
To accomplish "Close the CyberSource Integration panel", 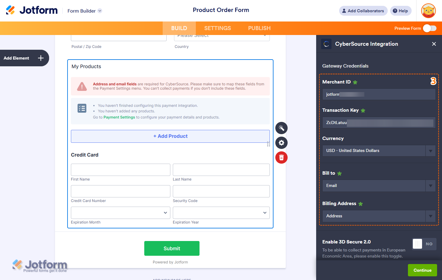I will pyautogui.click(x=434, y=44).
